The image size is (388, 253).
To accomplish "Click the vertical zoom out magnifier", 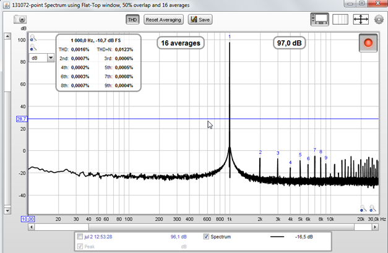I will (33, 47).
